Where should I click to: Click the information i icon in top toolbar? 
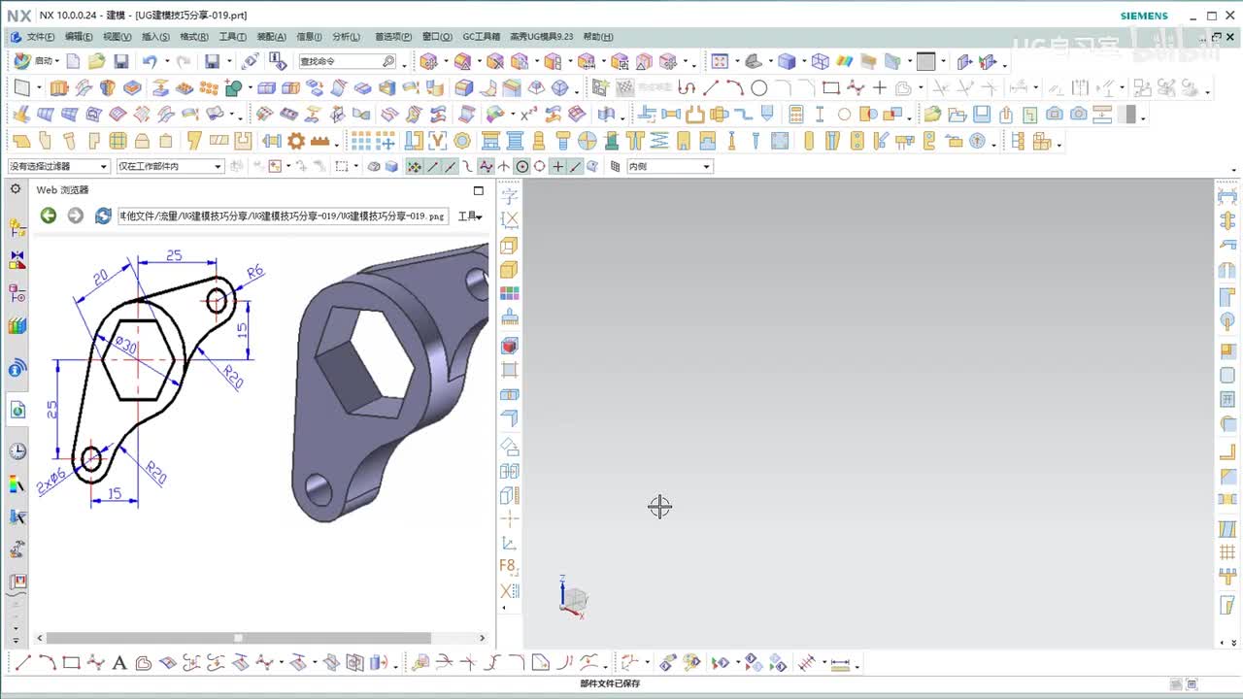(x=278, y=61)
